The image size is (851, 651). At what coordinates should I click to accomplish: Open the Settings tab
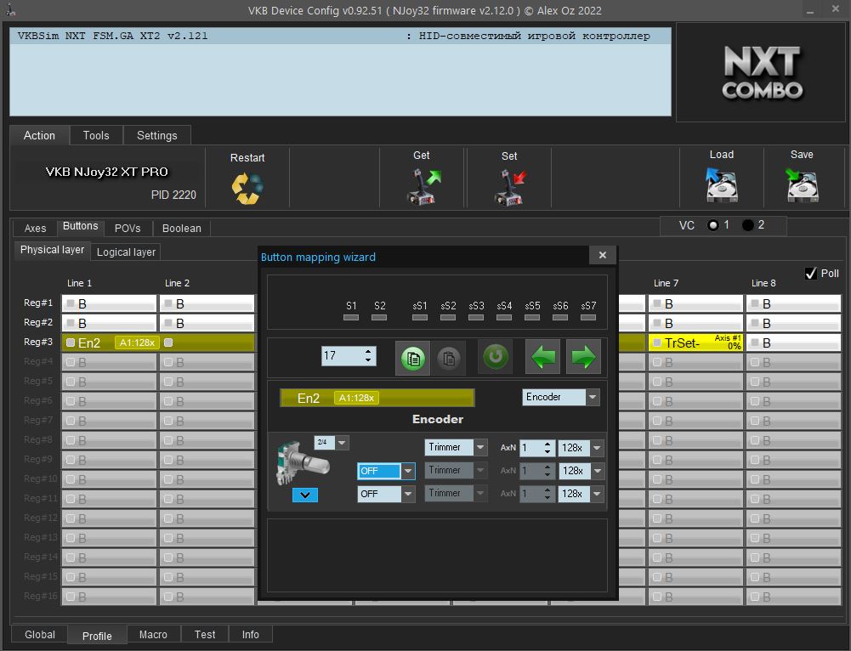[156, 136]
